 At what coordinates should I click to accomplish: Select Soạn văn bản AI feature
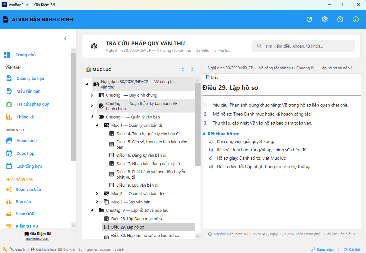tap(28, 189)
